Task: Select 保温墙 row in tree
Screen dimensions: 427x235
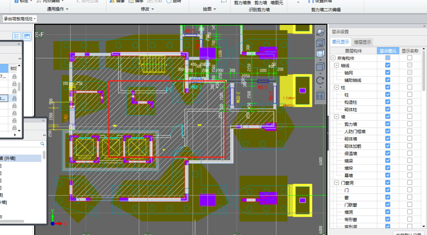Action: pos(350,153)
